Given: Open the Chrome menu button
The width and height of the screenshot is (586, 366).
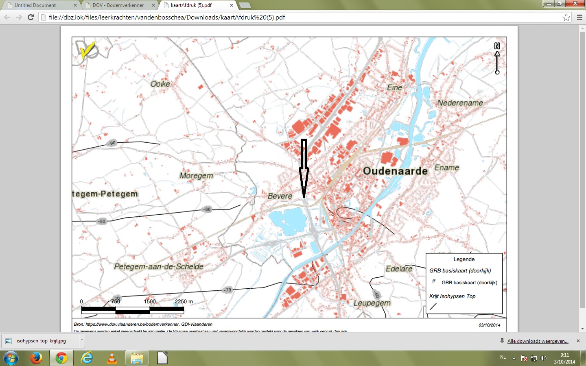Looking at the screenshot, I should (579, 17).
